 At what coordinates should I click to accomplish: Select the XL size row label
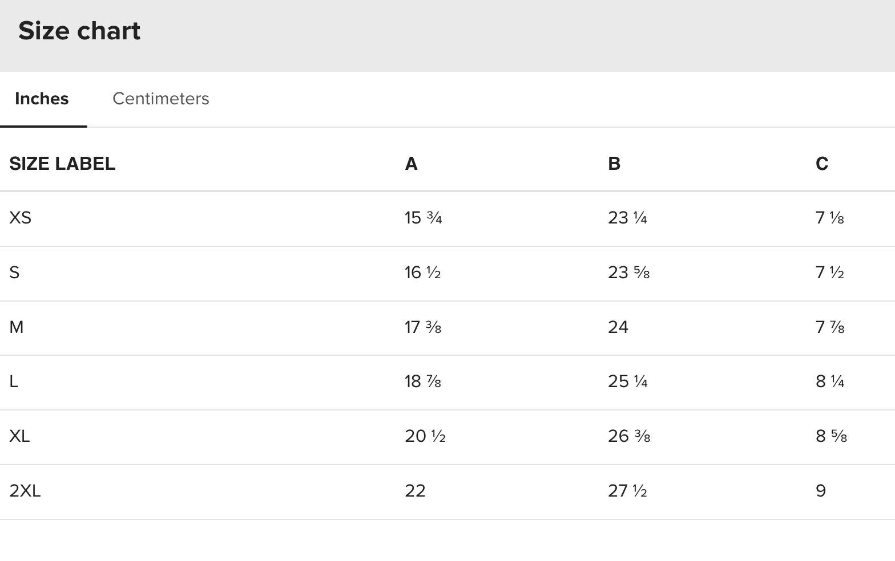pyautogui.click(x=19, y=436)
